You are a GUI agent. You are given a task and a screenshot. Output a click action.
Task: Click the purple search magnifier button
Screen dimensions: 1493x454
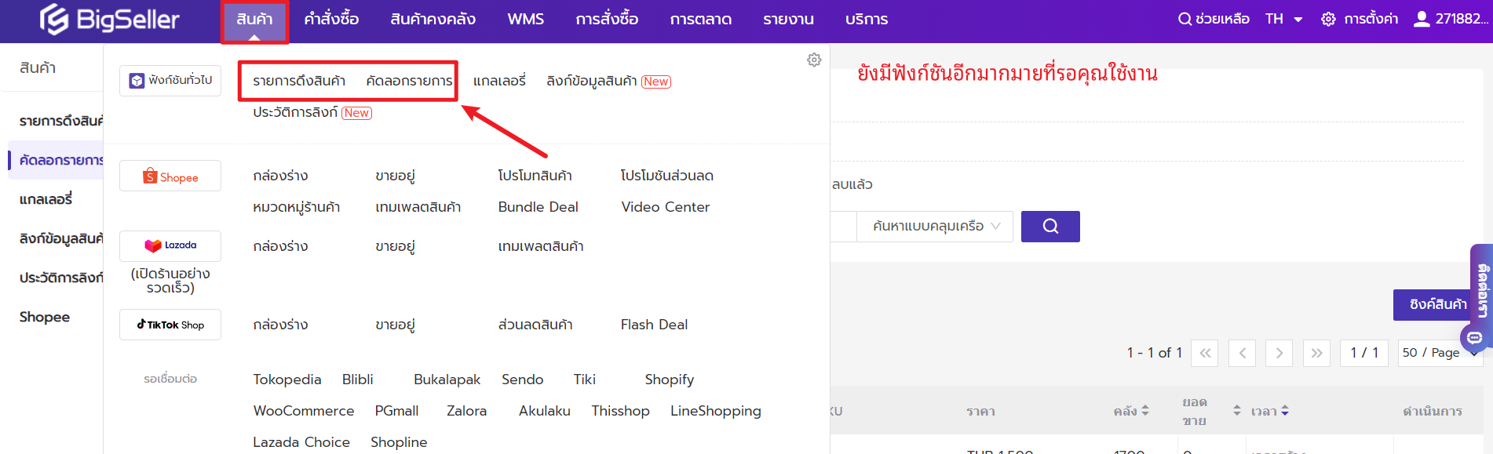[1049, 227]
